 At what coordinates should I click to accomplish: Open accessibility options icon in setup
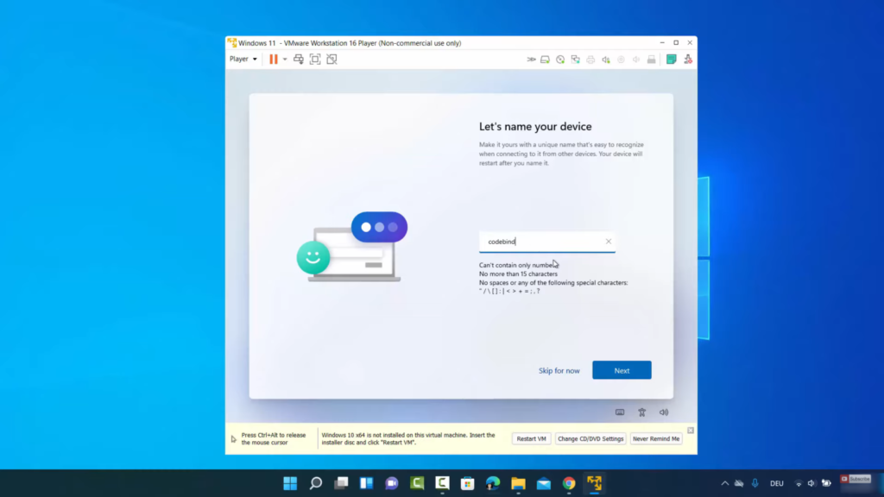[641, 412]
